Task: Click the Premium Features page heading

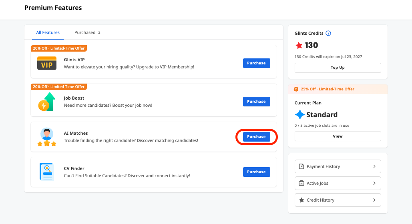Action: point(53,8)
